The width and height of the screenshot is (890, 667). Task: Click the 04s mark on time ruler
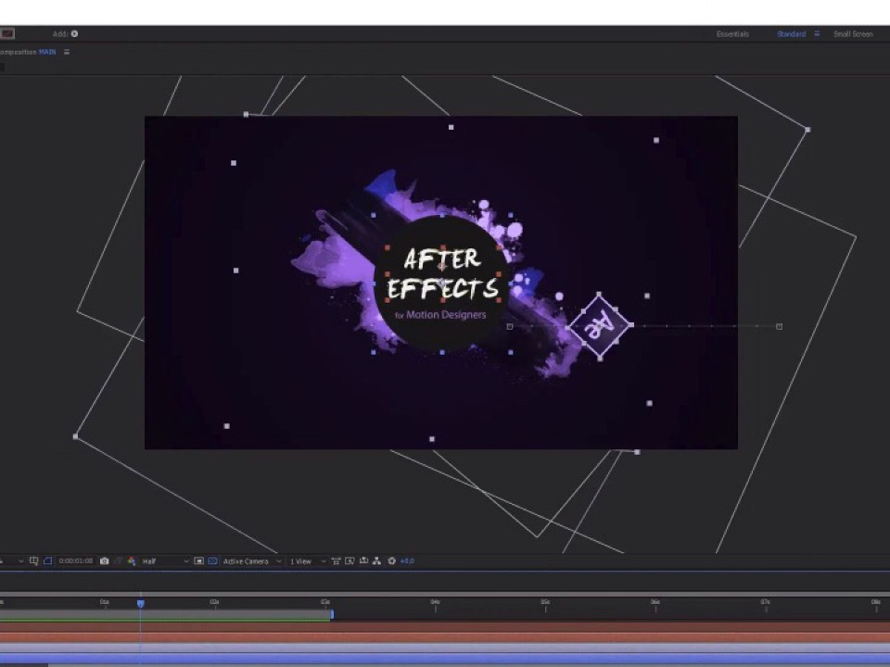436,602
